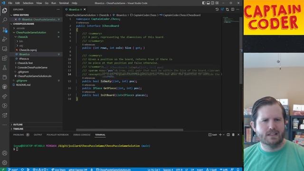Switch to the OUTPUT panel tab
This screenshot has width=304, height=171.
pos(38,135)
